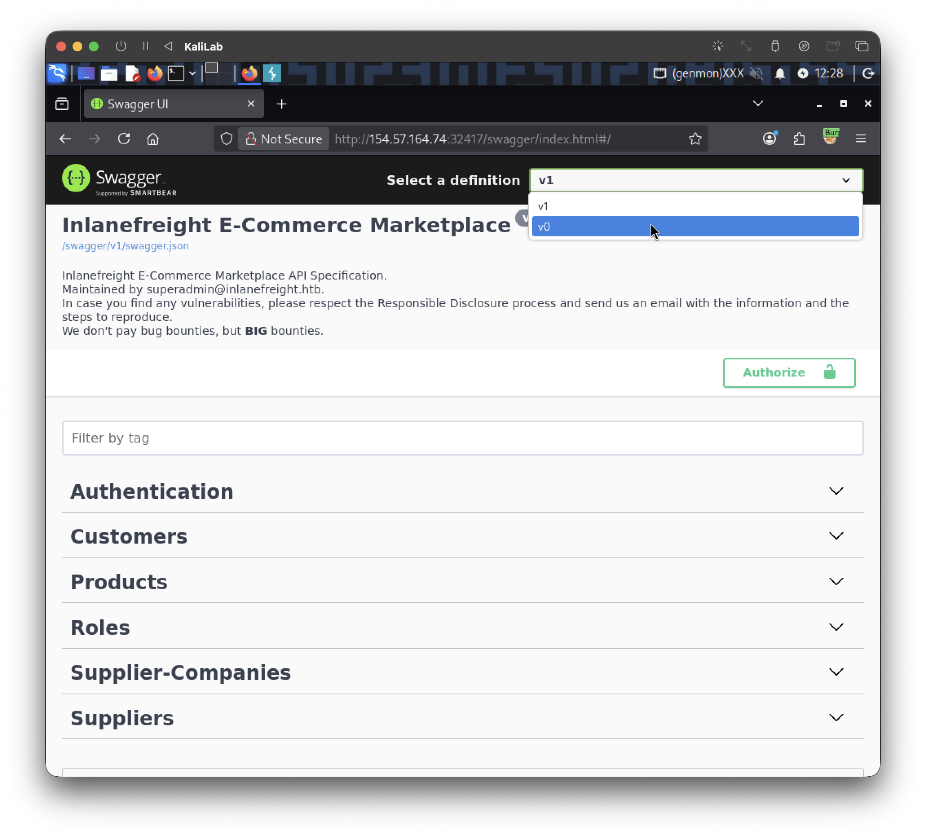
Task: Select v1 in the definition dropdown list
Action: pyautogui.click(x=695, y=206)
